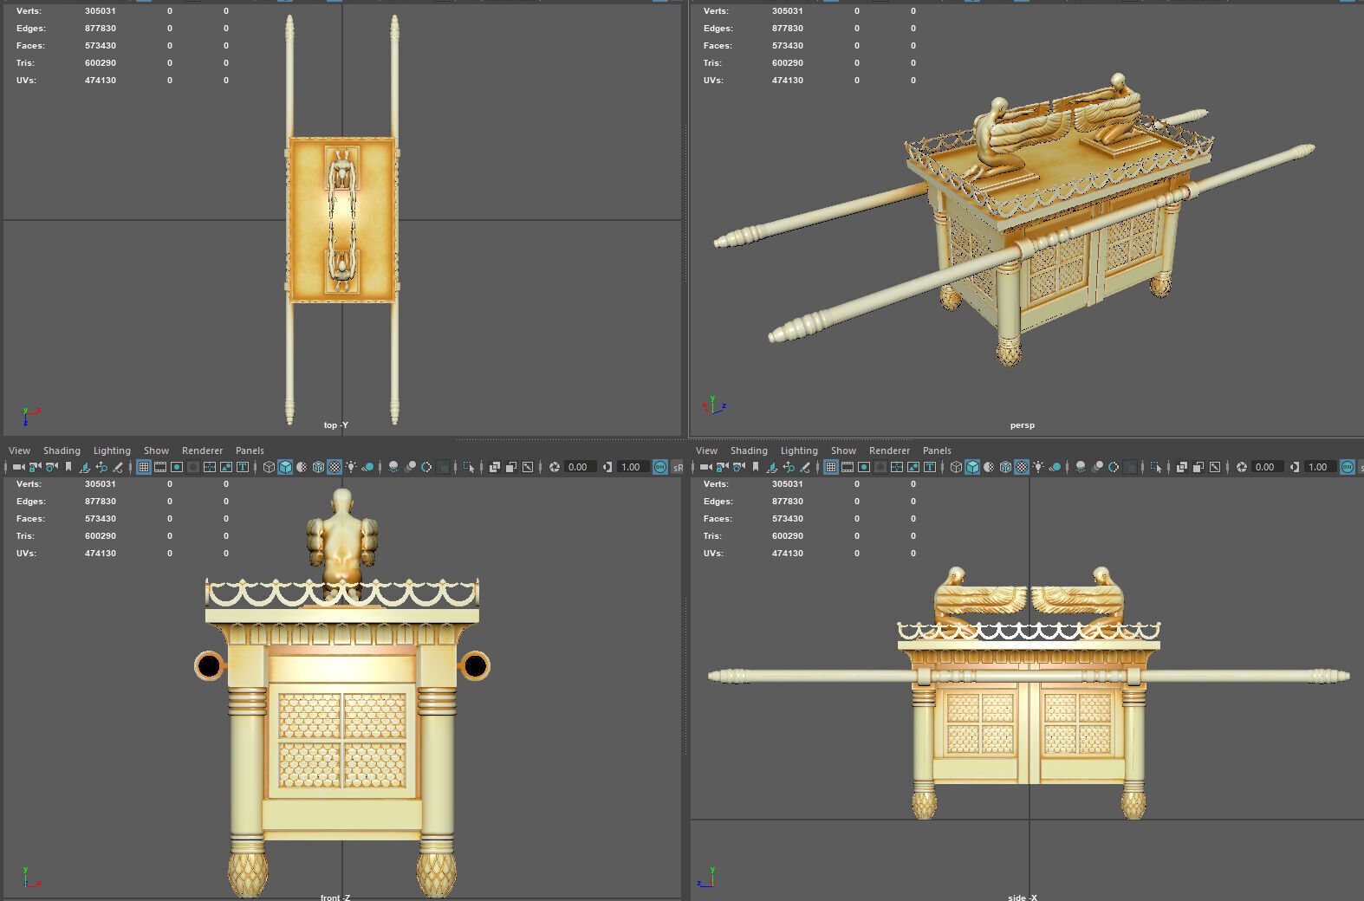Viewport: 1364px width, 901px height.
Task: Open View menu of front panel
Action: tap(19, 450)
